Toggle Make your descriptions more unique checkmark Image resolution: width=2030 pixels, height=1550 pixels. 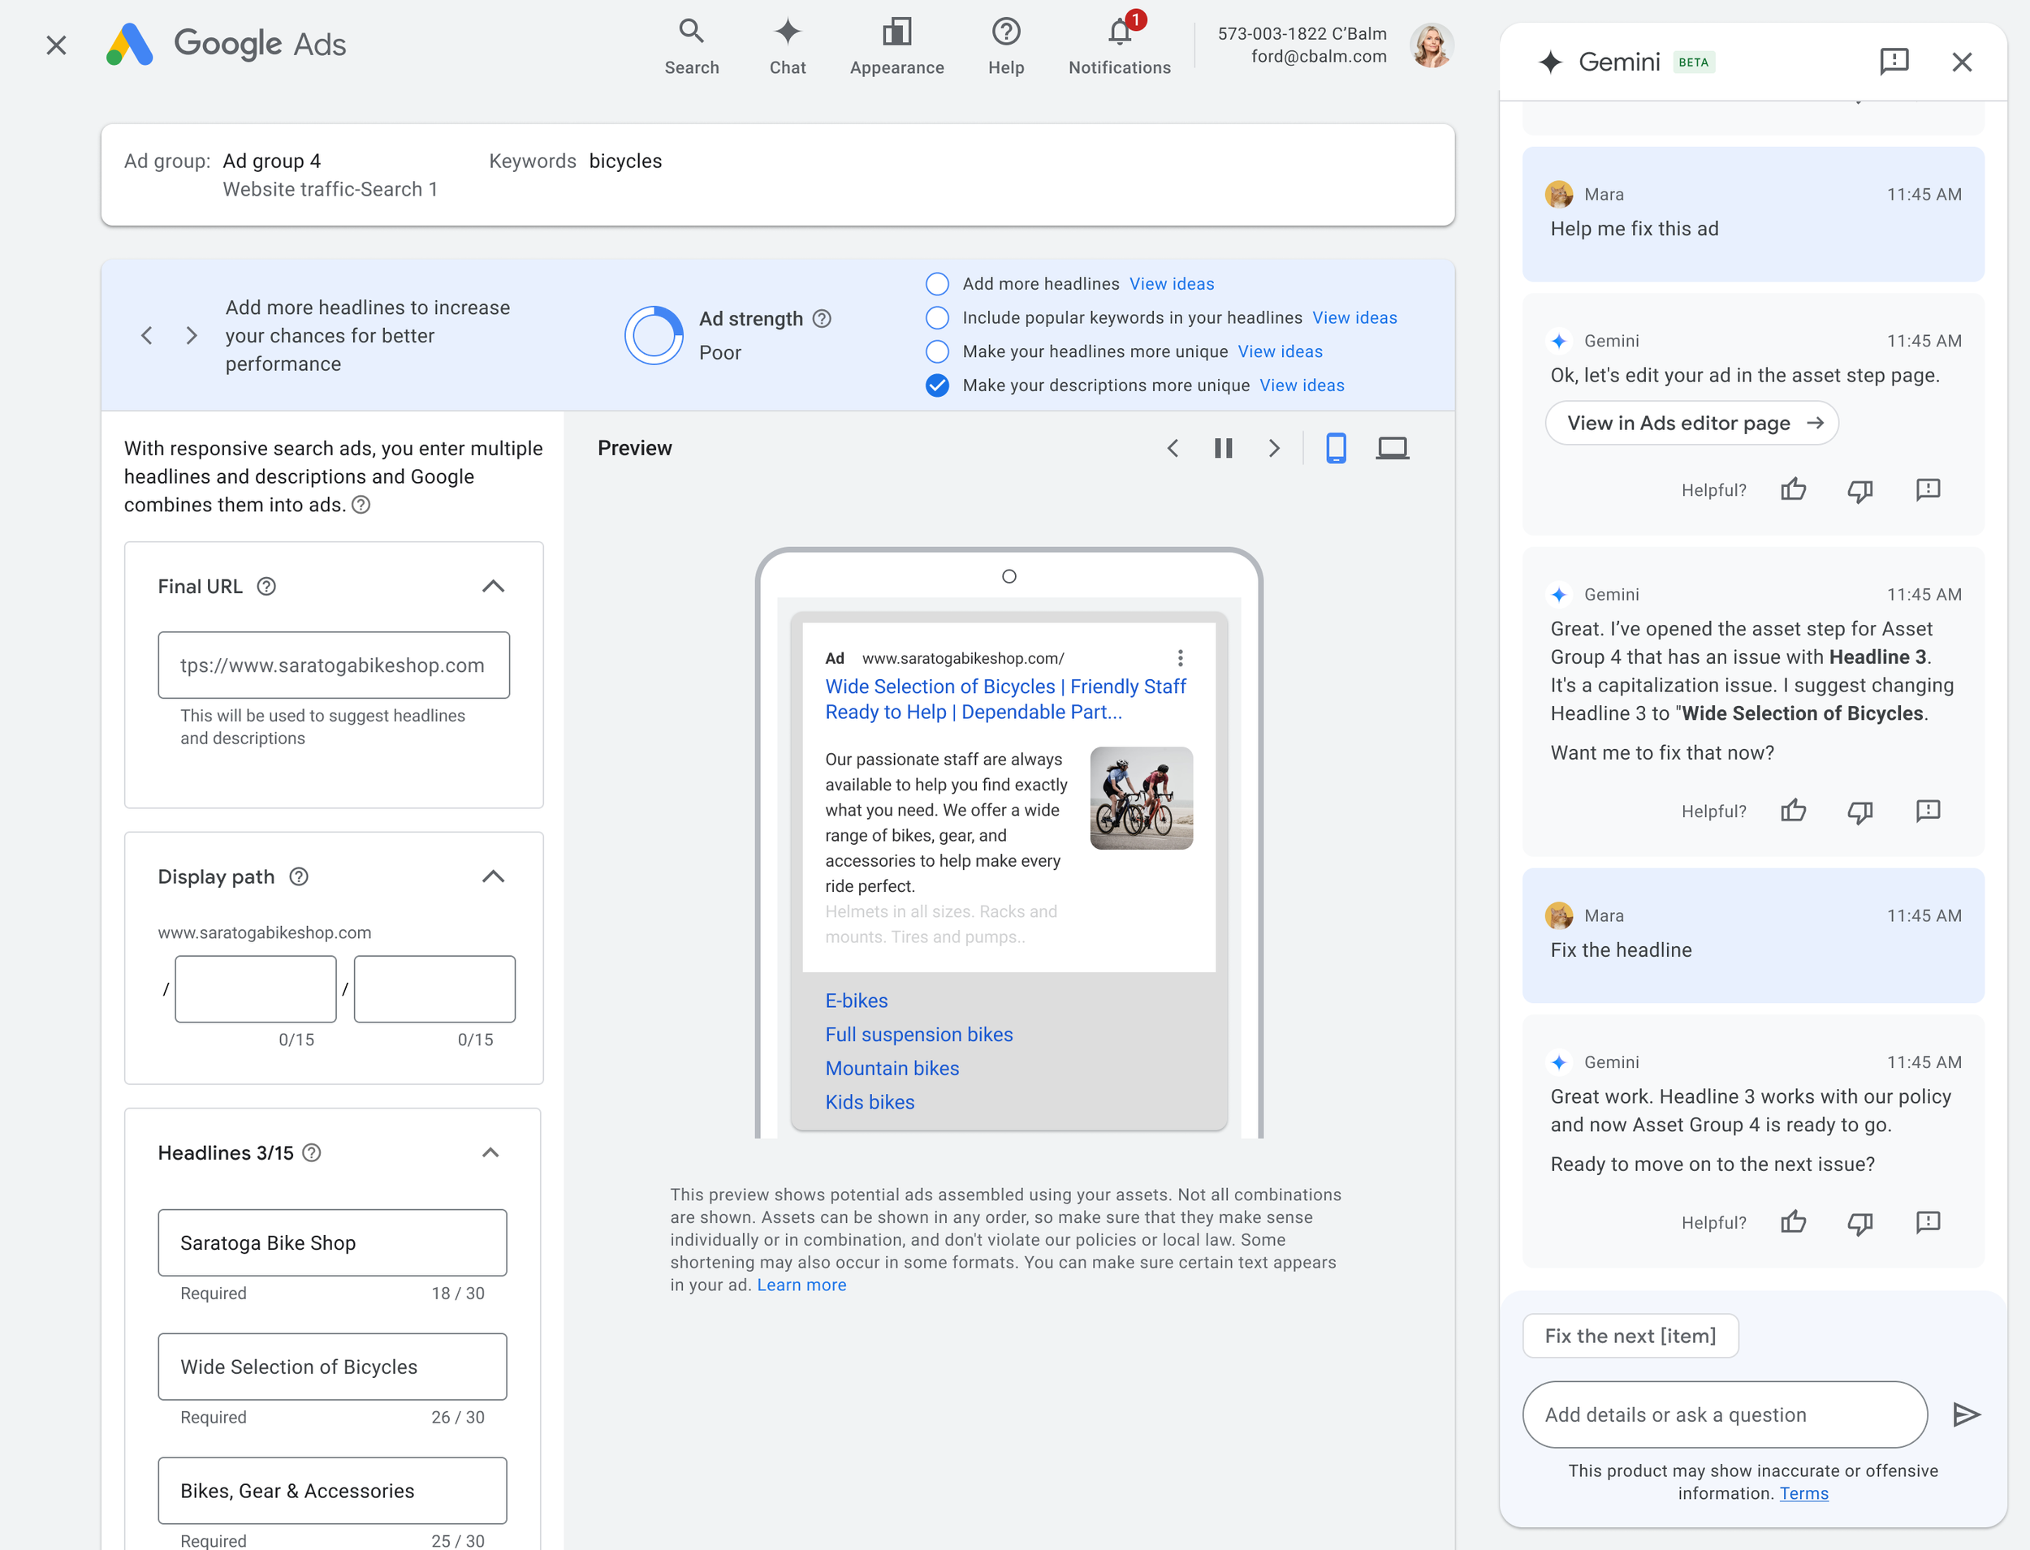[x=937, y=385]
